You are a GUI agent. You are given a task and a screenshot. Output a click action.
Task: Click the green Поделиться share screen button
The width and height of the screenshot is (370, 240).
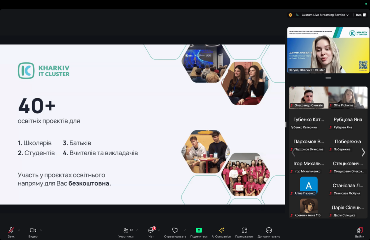click(199, 232)
